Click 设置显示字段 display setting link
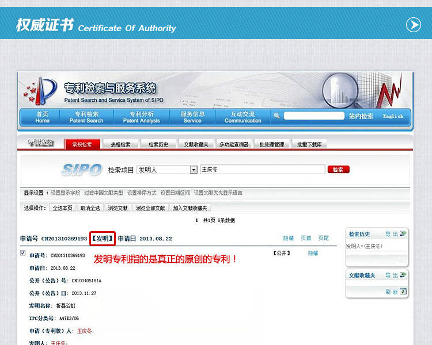The image size is (432, 345). coord(65,193)
